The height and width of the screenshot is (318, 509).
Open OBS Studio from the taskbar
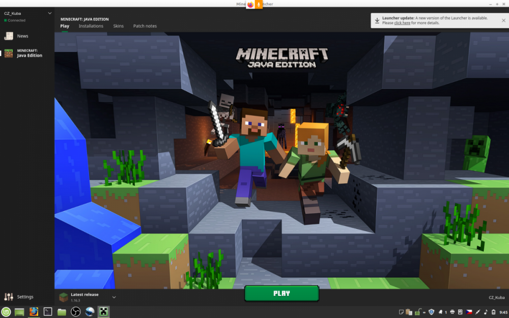[76, 312]
